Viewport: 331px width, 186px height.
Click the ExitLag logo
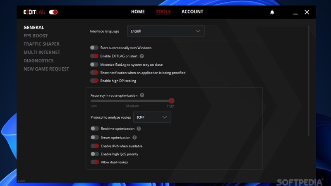click(x=34, y=12)
